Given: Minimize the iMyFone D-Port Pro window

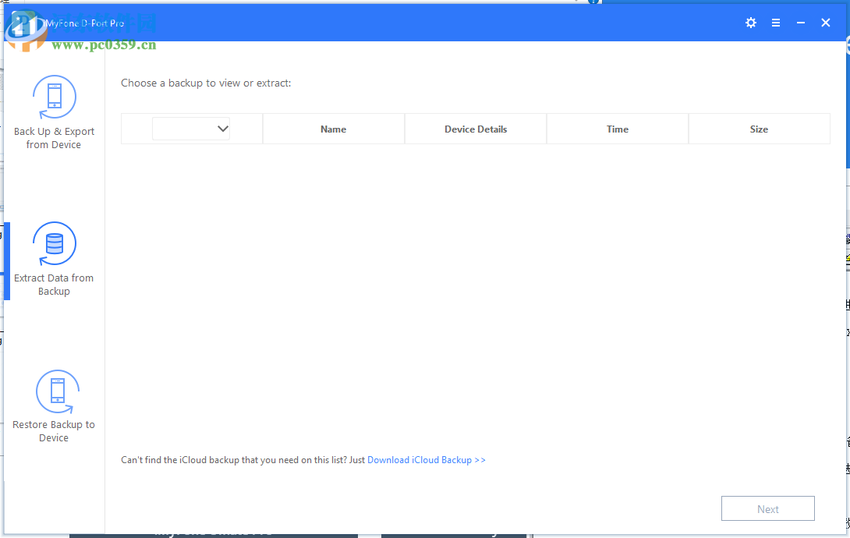Looking at the screenshot, I should pos(801,23).
